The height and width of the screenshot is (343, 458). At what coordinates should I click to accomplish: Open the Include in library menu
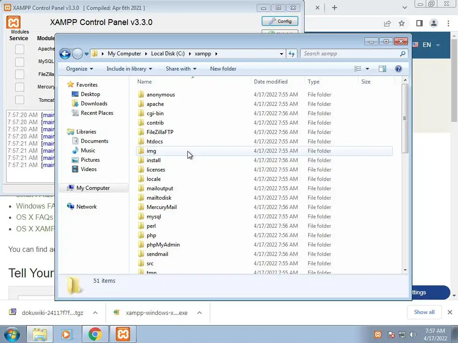[x=129, y=69]
